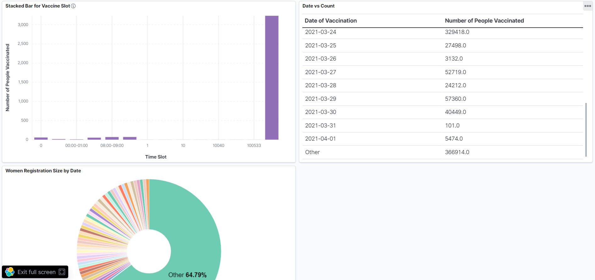This screenshot has height=280, width=595.
Task: Click table cell 2021-03-28
Action: coord(321,85)
